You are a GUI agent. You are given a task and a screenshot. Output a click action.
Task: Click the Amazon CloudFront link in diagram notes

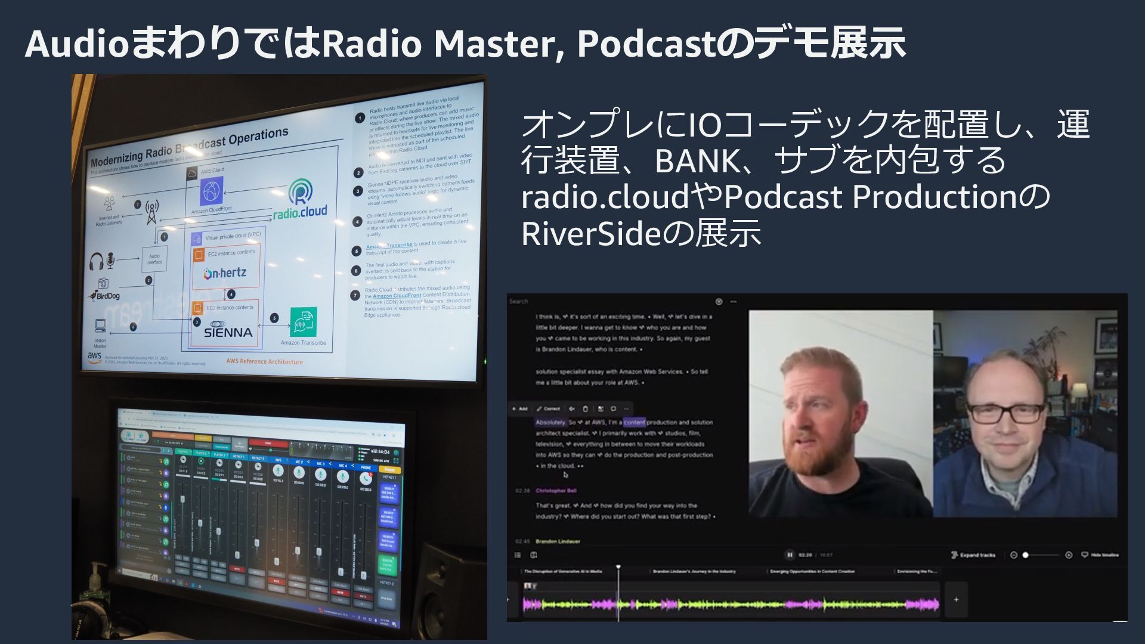coord(397,296)
